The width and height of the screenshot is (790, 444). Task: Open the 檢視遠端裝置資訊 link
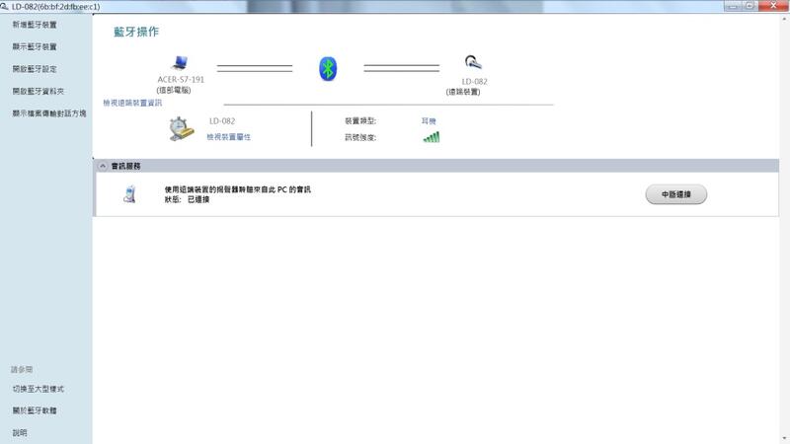tap(132, 103)
